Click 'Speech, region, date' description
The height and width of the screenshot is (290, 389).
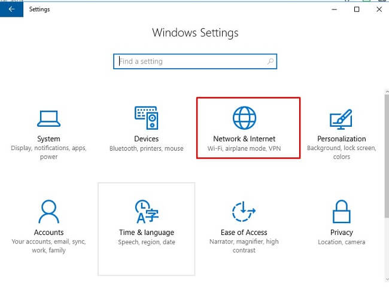click(x=147, y=242)
